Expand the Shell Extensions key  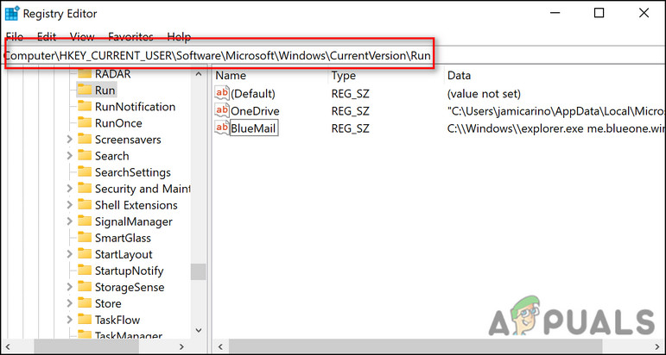[x=70, y=205]
